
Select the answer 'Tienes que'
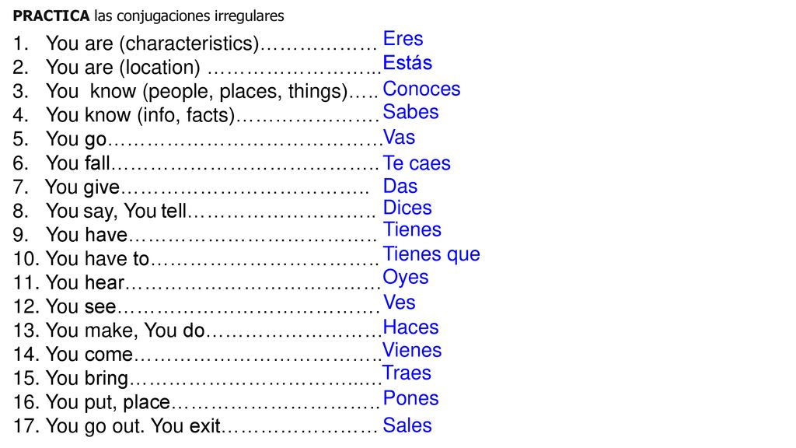click(431, 254)
